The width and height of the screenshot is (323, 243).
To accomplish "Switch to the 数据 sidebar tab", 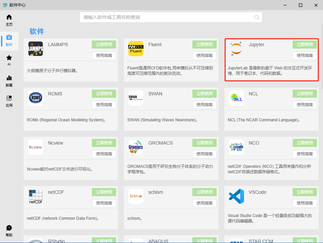I will [9, 81].
